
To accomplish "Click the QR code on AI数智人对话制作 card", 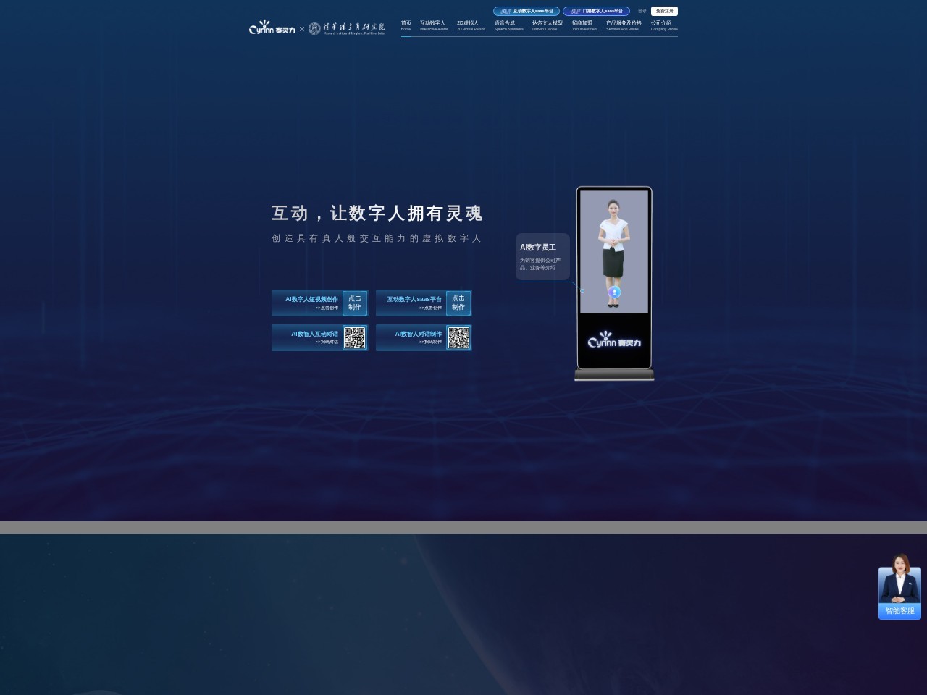I will 458,337.
